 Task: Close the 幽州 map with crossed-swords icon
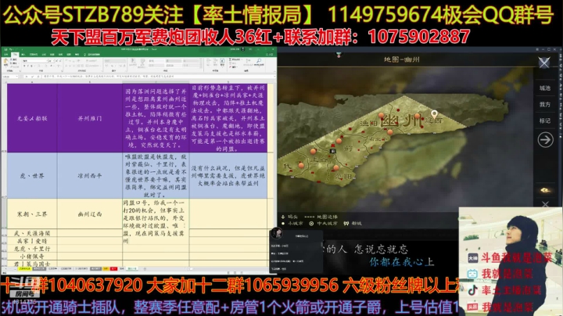[544, 63]
